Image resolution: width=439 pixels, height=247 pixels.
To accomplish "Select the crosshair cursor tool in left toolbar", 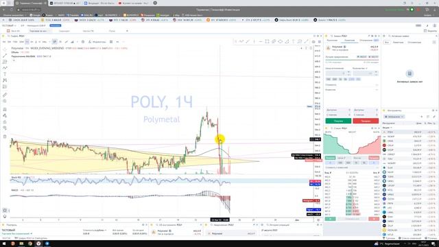I will coord(5,49).
